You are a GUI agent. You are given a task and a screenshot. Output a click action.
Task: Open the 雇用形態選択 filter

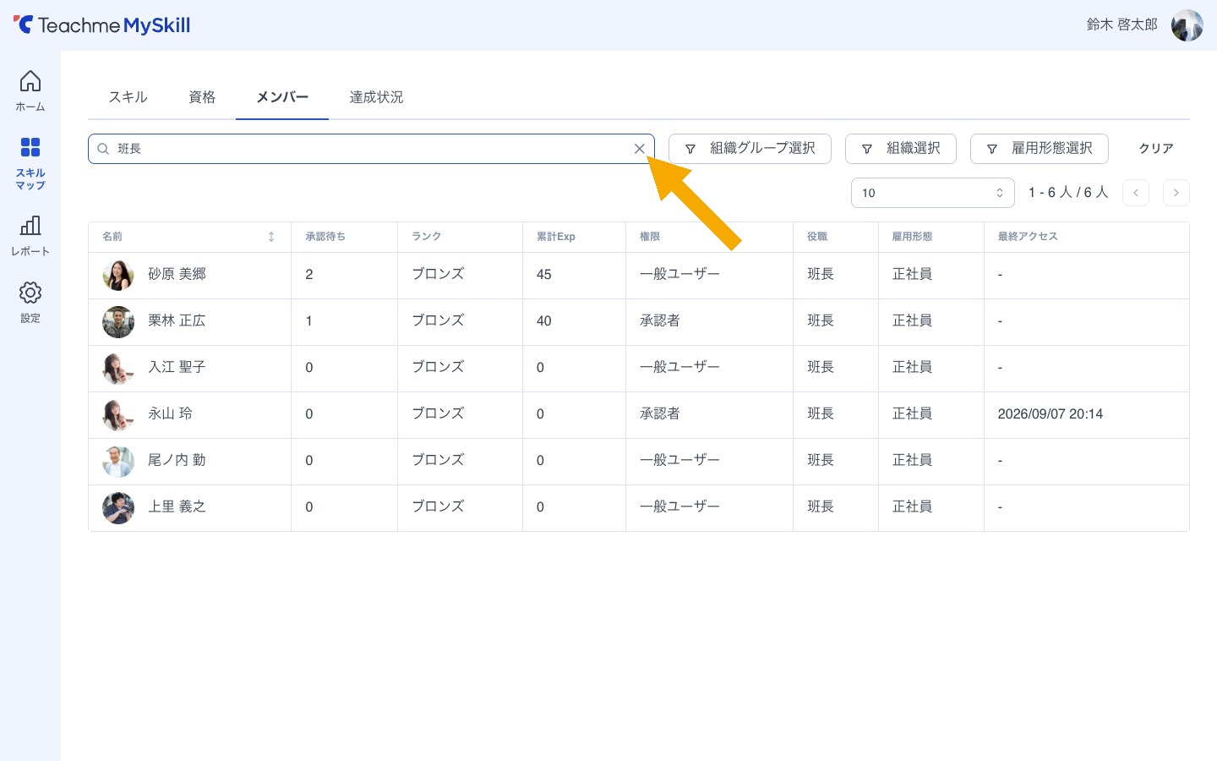[x=1040, y=149]
